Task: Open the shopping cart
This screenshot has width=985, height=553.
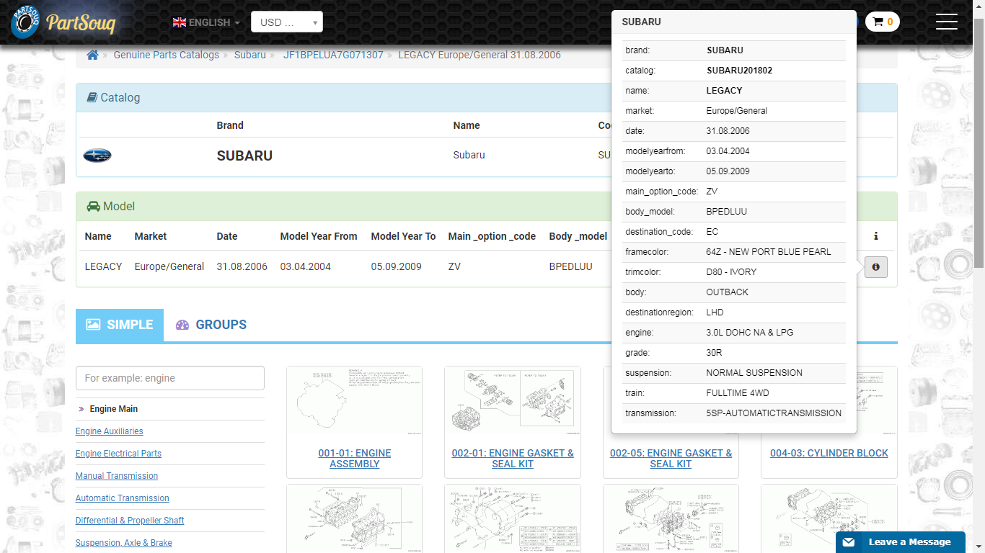Action: [883, 22]
